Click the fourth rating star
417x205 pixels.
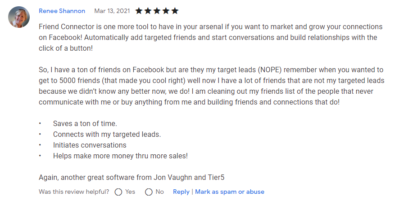[166, 11]
